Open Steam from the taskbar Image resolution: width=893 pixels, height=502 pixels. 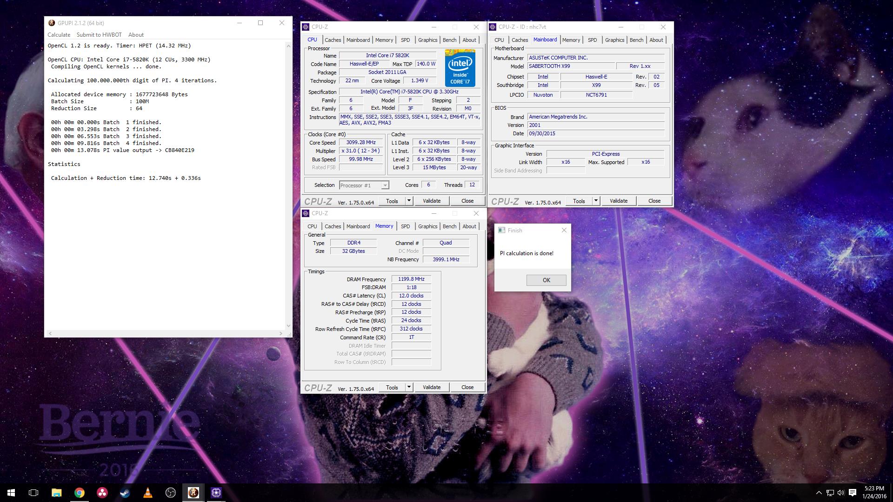click(x=125, y=493)
